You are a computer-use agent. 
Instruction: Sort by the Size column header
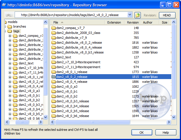coord(164,22)
